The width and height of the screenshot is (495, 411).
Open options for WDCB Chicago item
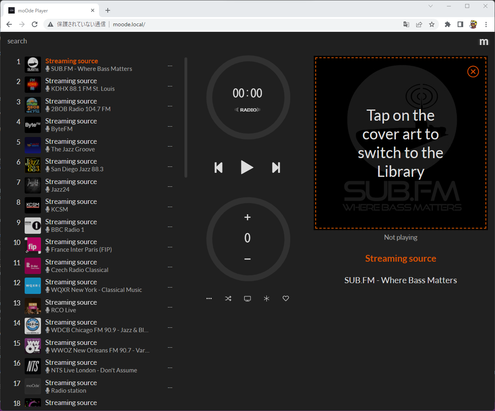(170, 327)
